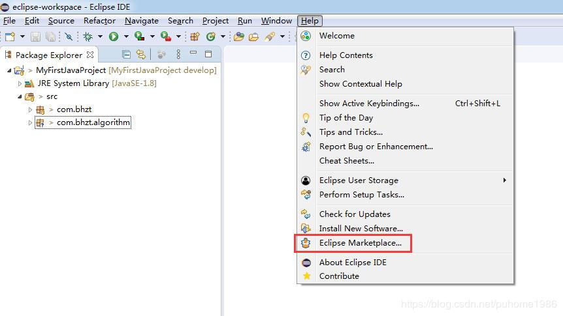Screen dimensions: 563x316
Task: Minimize the Package Explorer panel
Action: tap(193, 53)
